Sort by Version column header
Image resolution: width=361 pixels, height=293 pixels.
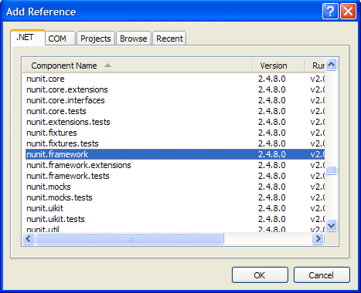(x=279, y=66)
